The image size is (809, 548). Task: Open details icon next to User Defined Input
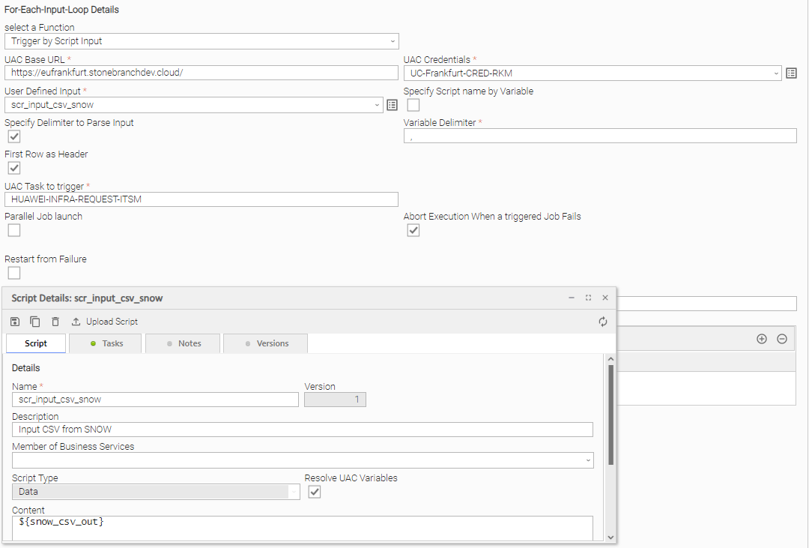tap(392, 105)
